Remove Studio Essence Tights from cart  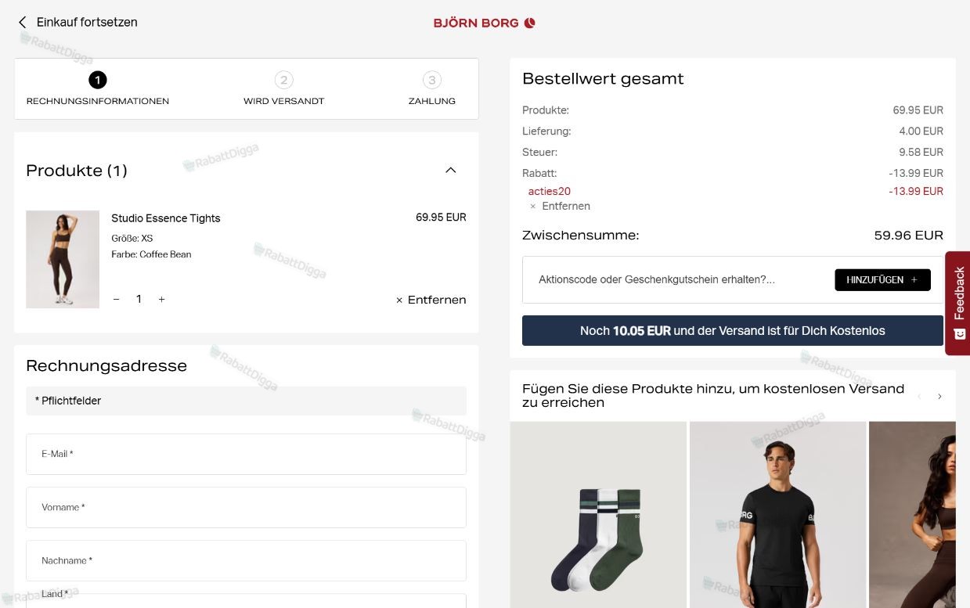[431, 300]
